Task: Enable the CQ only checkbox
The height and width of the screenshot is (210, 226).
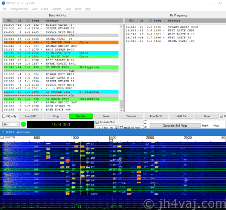Action: pyautogui.click(x=4, y=116)
